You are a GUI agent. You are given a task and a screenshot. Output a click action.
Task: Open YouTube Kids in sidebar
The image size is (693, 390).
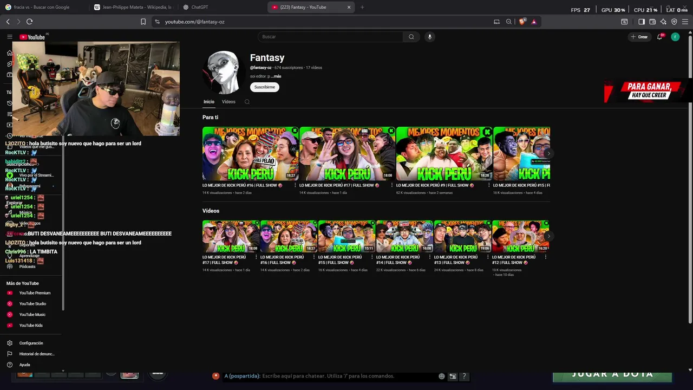[x=31, y=326]
